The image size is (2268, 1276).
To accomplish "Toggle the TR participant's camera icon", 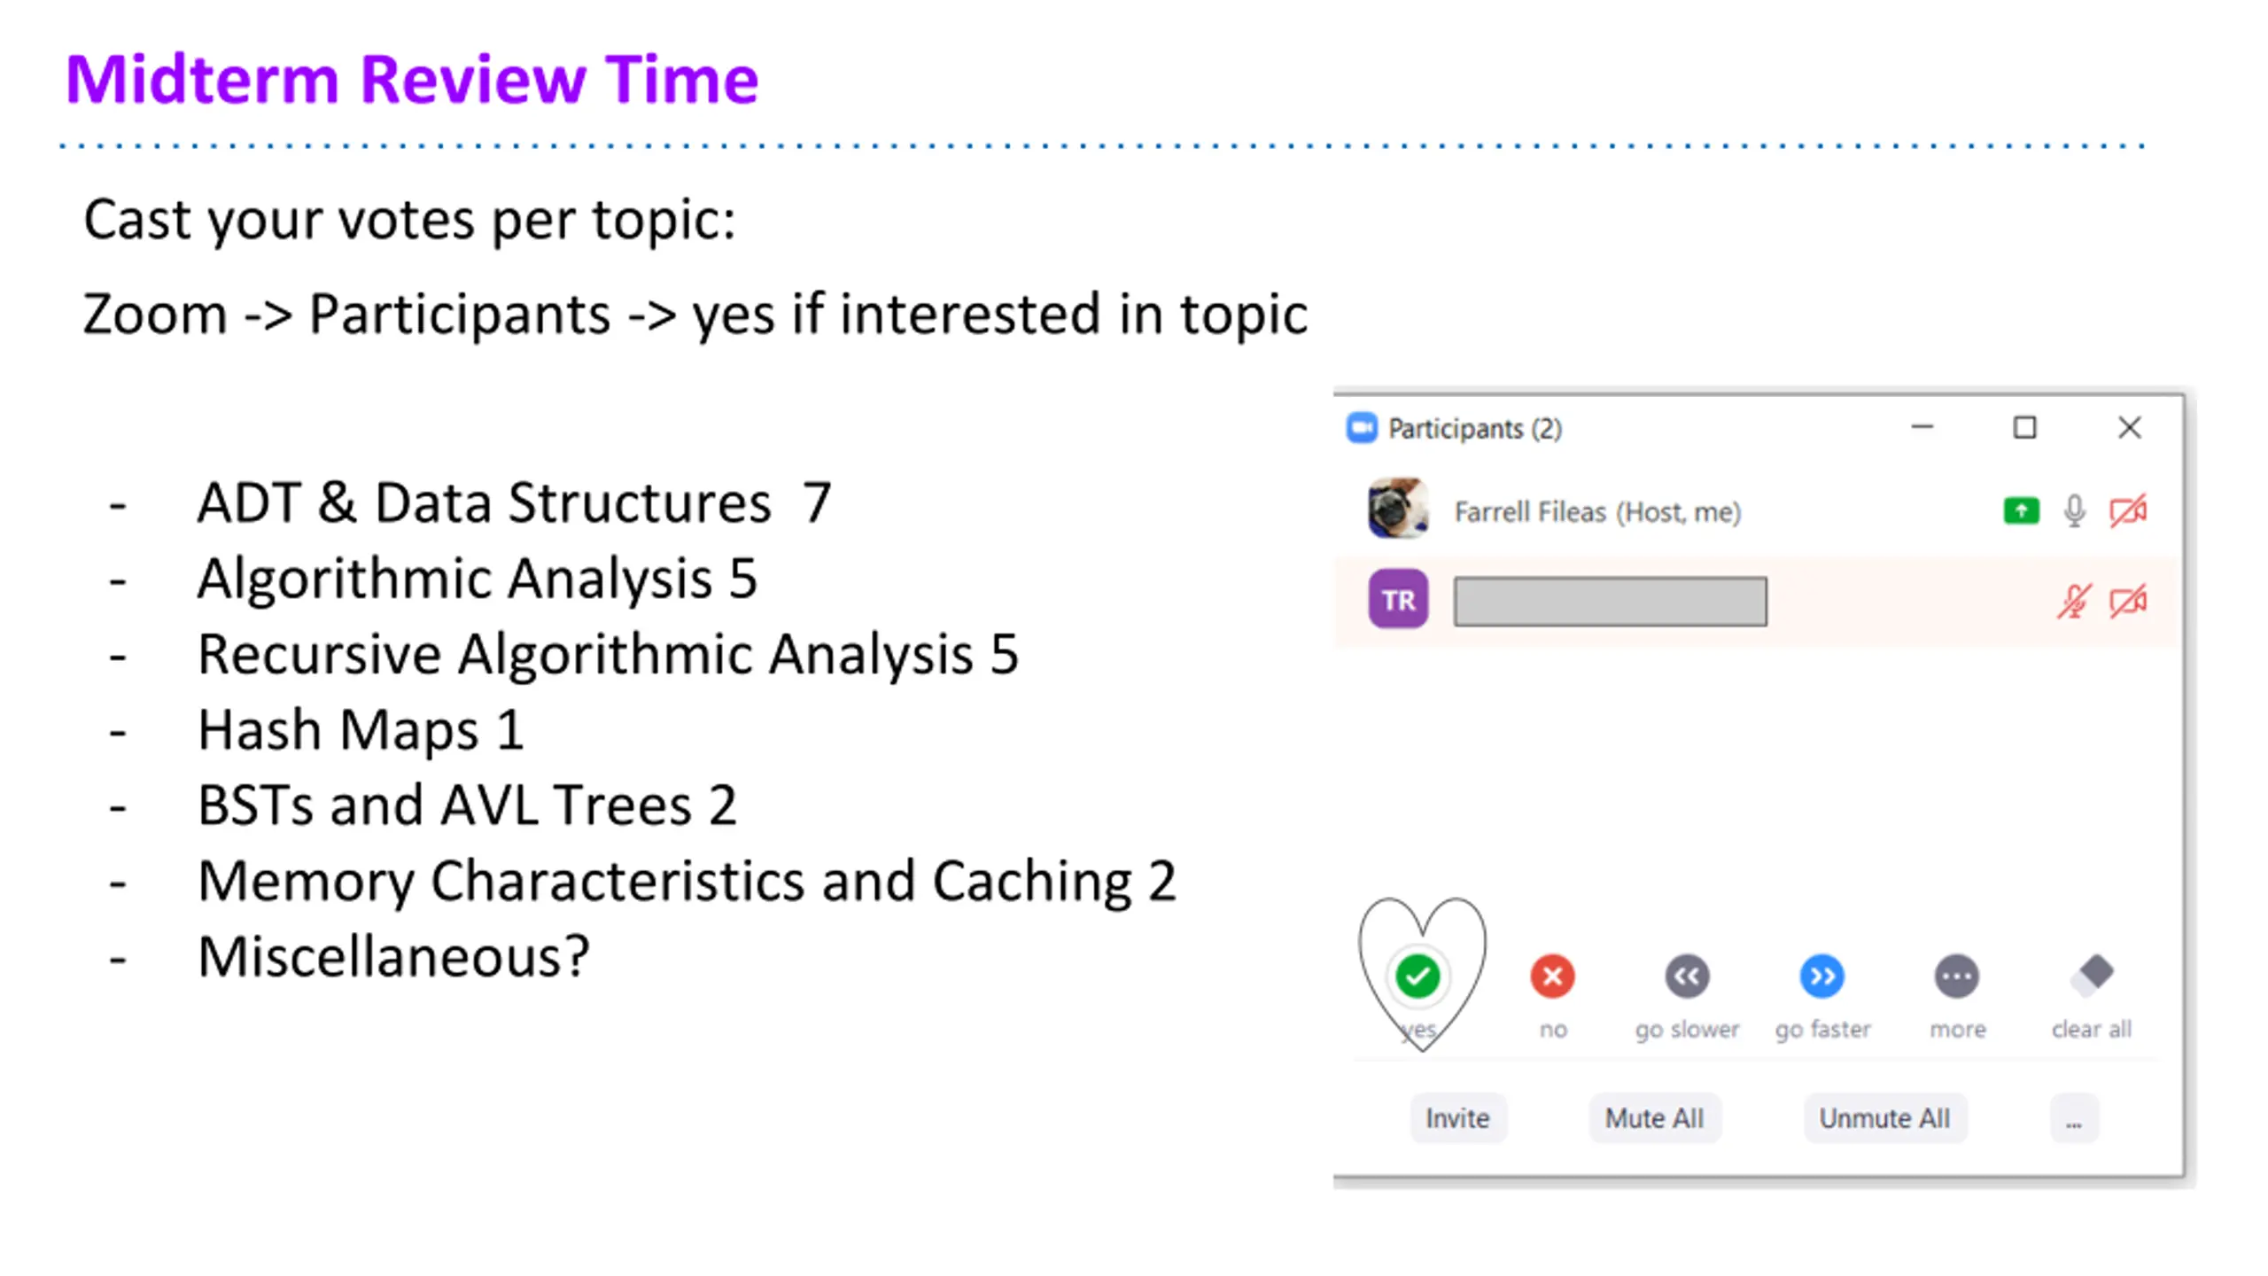I will point(2128,602).
